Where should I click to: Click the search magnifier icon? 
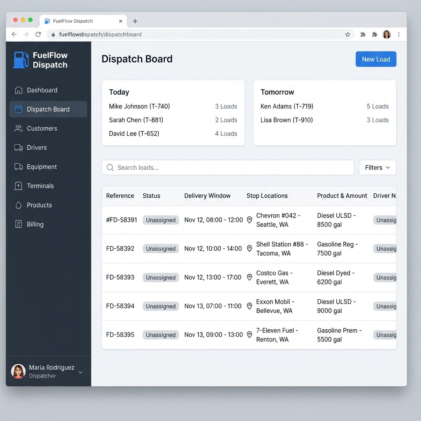pos(110,168)
